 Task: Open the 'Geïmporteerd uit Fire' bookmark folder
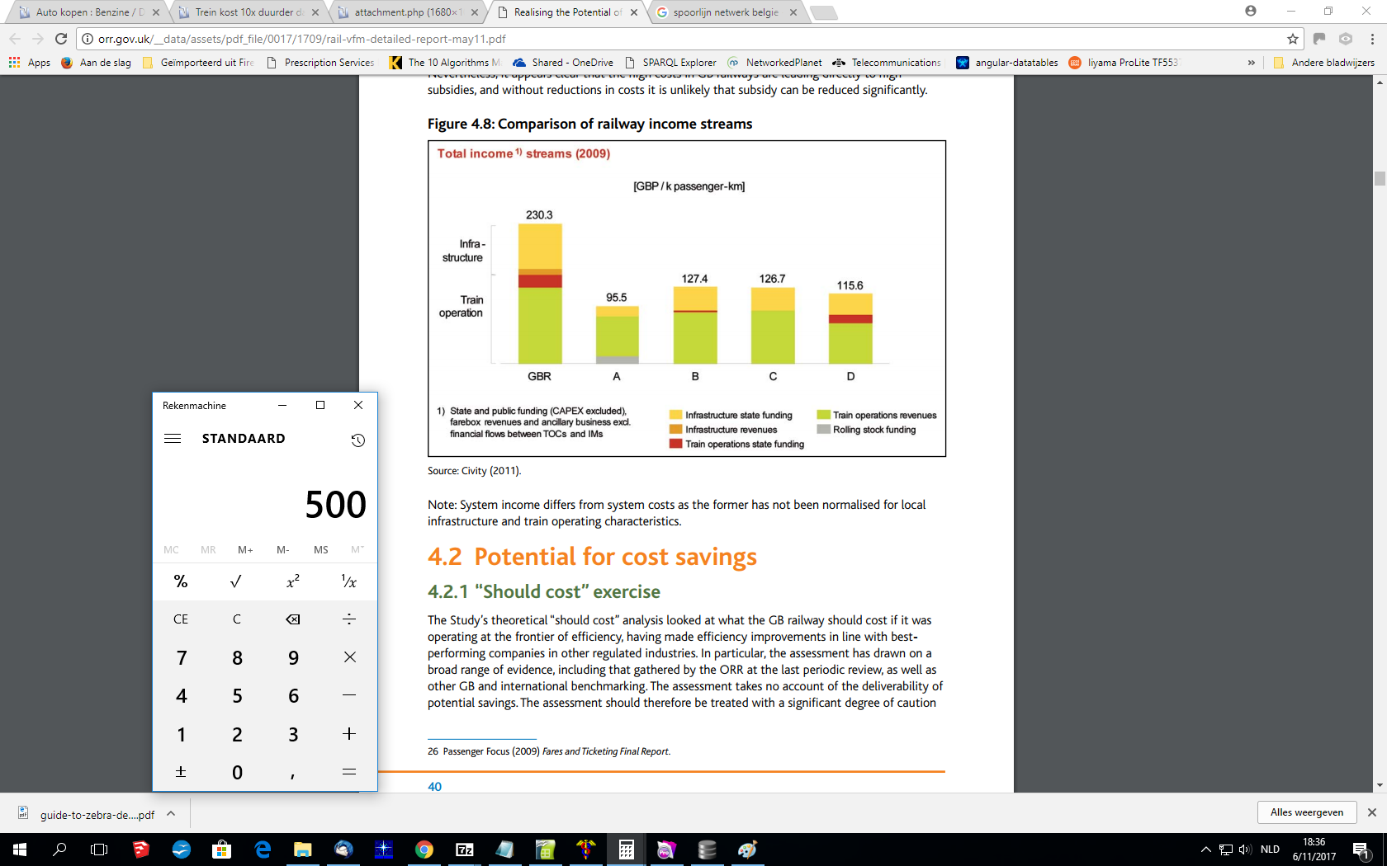198,63
